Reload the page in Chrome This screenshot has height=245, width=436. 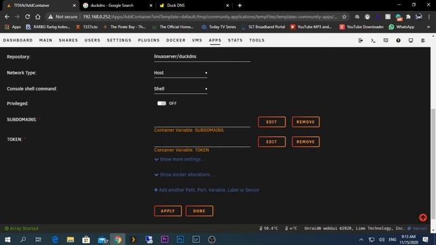(27, 16)
